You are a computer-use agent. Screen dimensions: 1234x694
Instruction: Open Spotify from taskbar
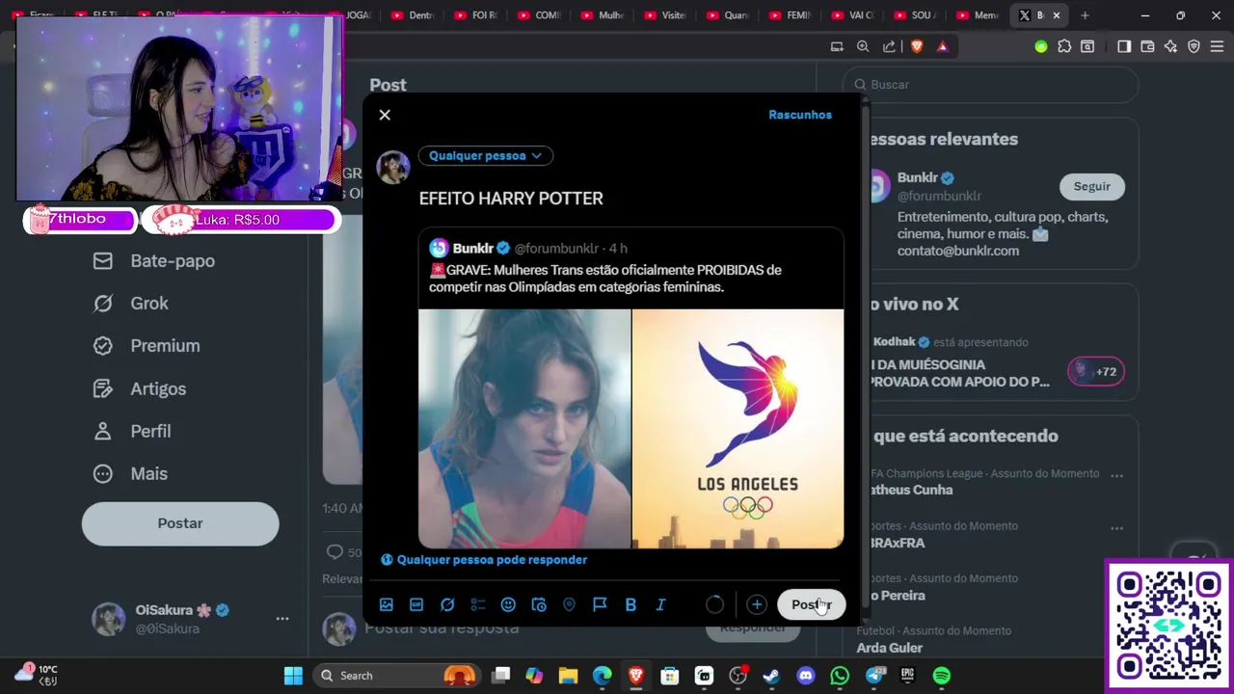942,676
